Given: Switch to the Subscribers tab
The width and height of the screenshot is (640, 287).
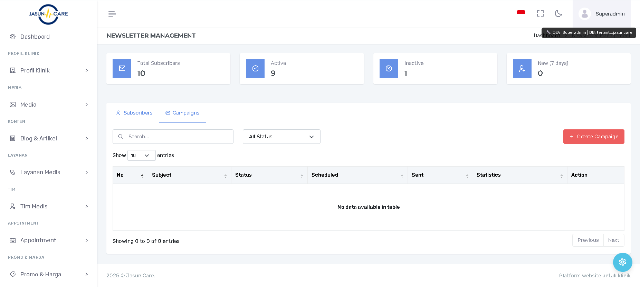Looking at the screenshot, I should (x=134, y=113).
